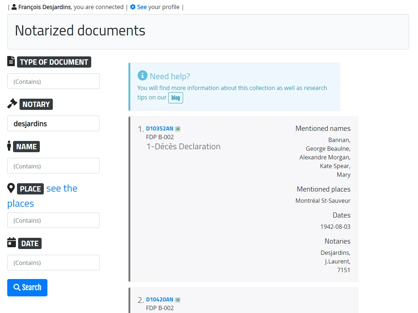Click the user profile icon beside François Desjardins
The height and width of the screenshot is (313, 418).
click(x=14, y=7)
